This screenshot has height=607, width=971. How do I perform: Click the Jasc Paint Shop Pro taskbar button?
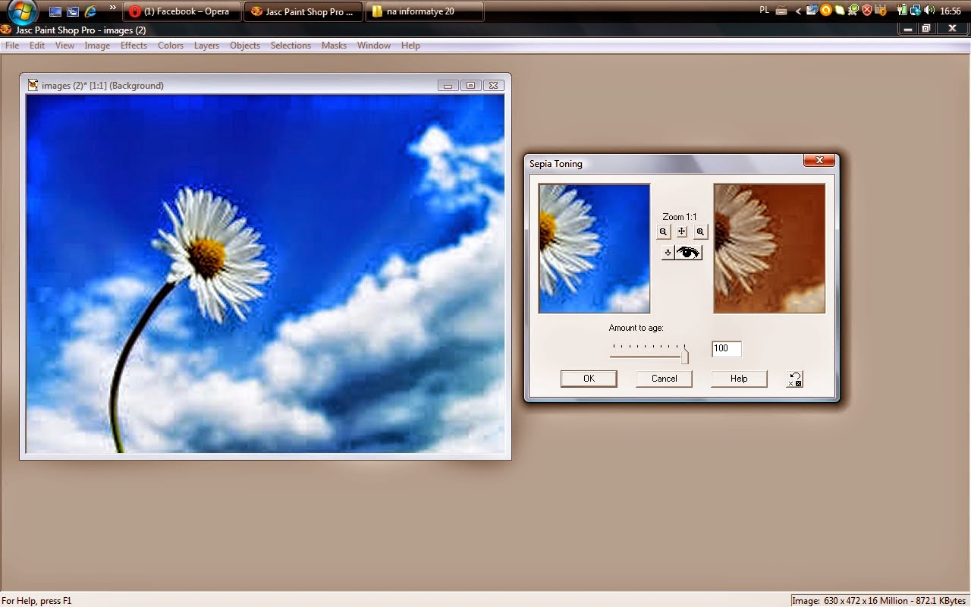[303, 11]
